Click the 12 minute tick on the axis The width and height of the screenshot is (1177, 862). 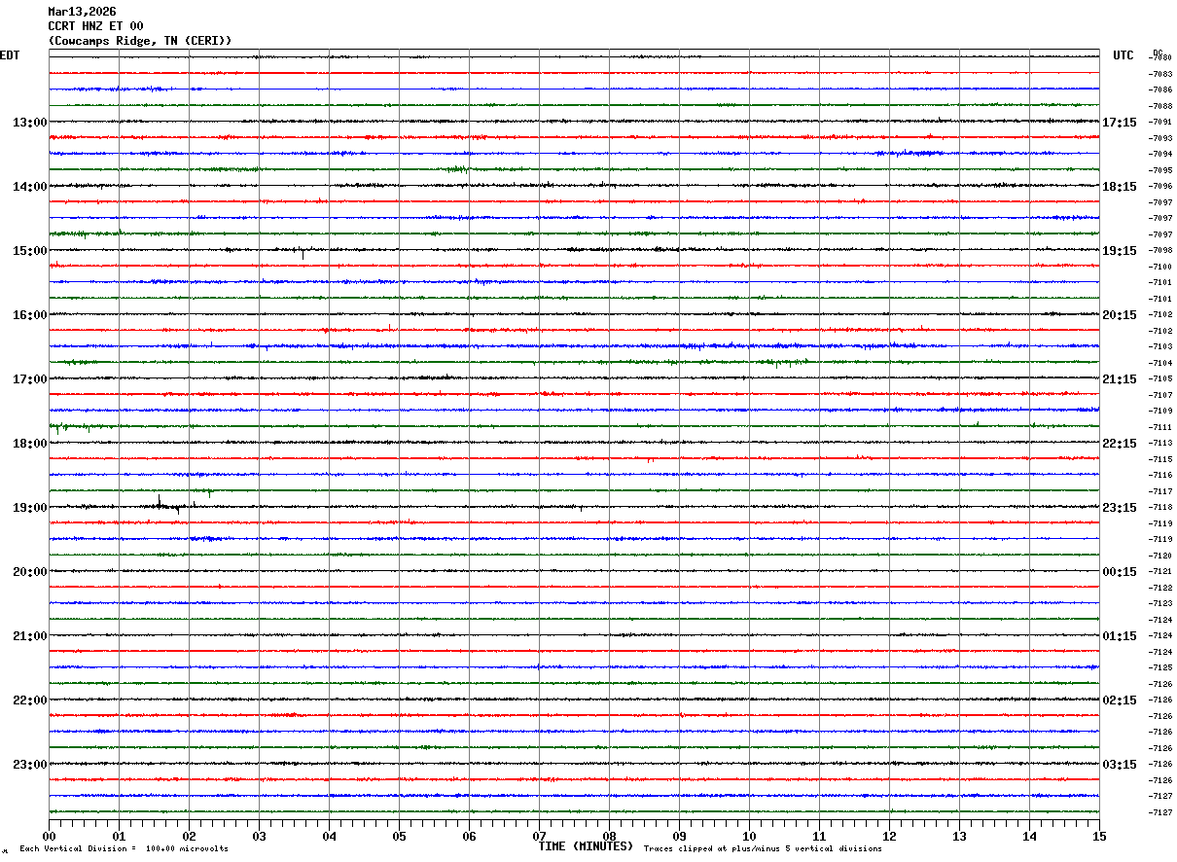click(889, 836)
